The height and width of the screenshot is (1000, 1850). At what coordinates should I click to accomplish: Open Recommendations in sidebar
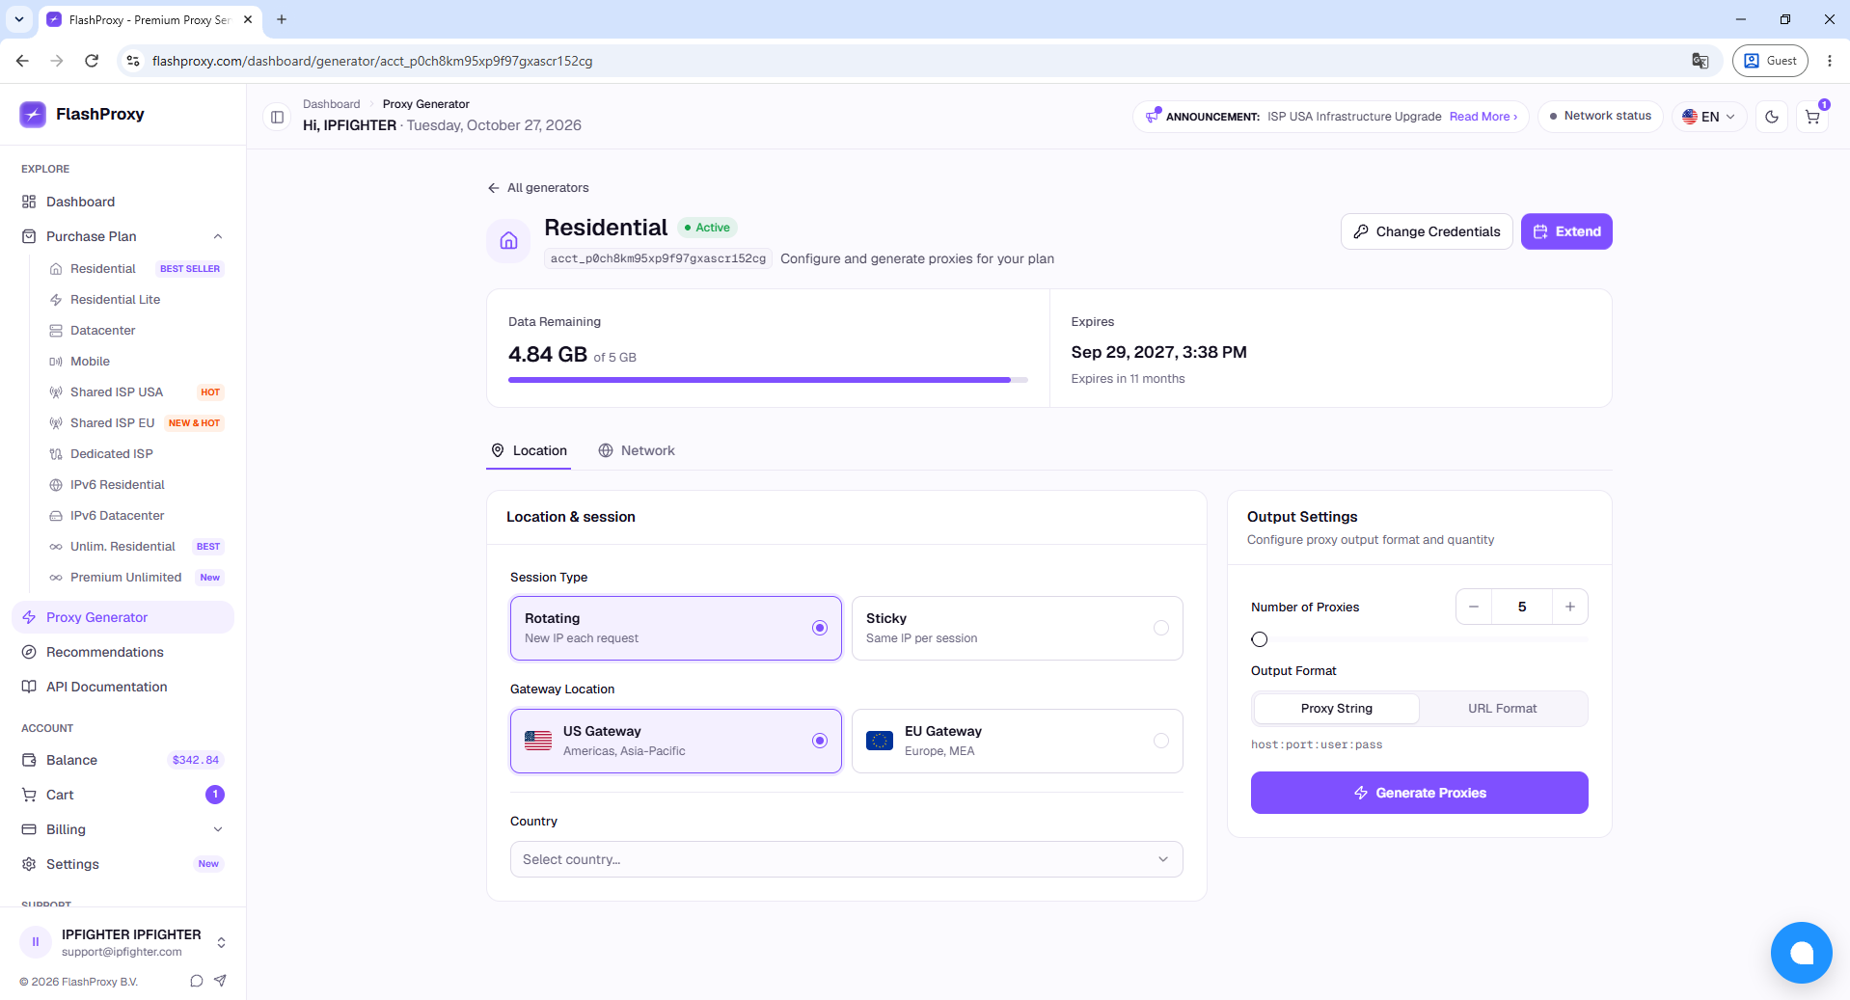click(122, 652)
